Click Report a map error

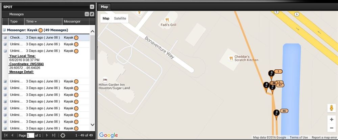(x=324, y=137)
